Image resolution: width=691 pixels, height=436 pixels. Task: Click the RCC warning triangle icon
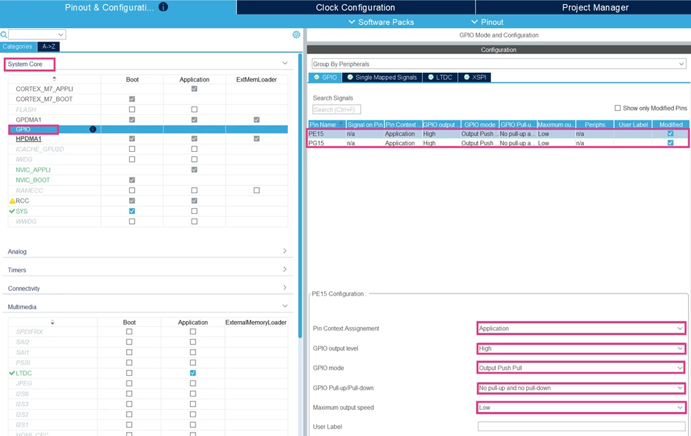pos(12,201)
